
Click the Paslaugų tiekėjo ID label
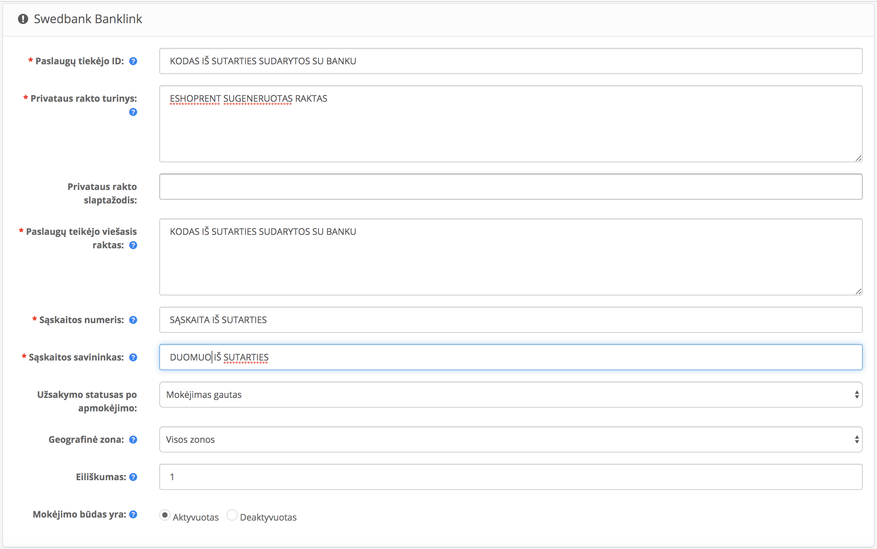(x=80, y=61)
